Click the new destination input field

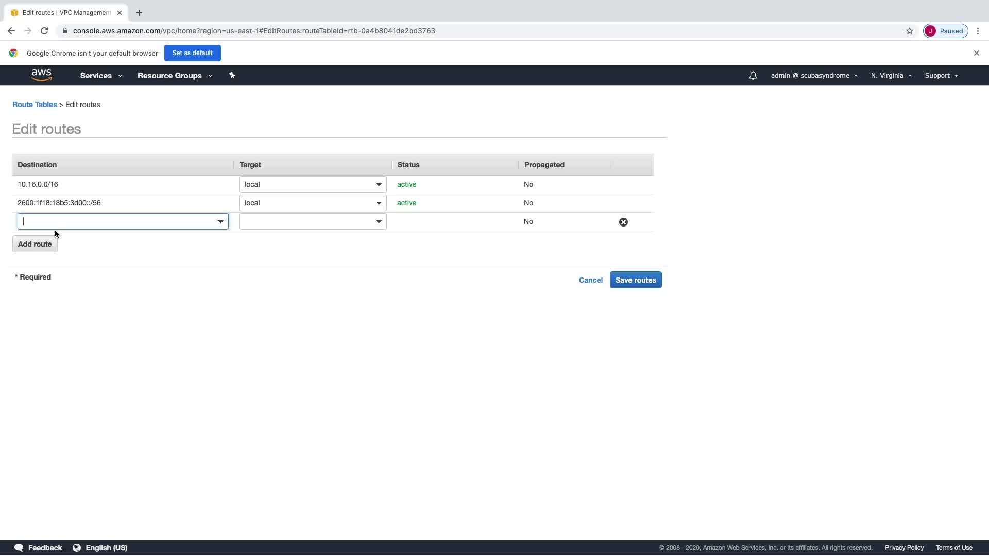pyautogui.click(x=116, y=221)
